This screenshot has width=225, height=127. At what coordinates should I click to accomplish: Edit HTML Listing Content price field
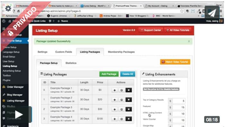[x=179, y=114]
